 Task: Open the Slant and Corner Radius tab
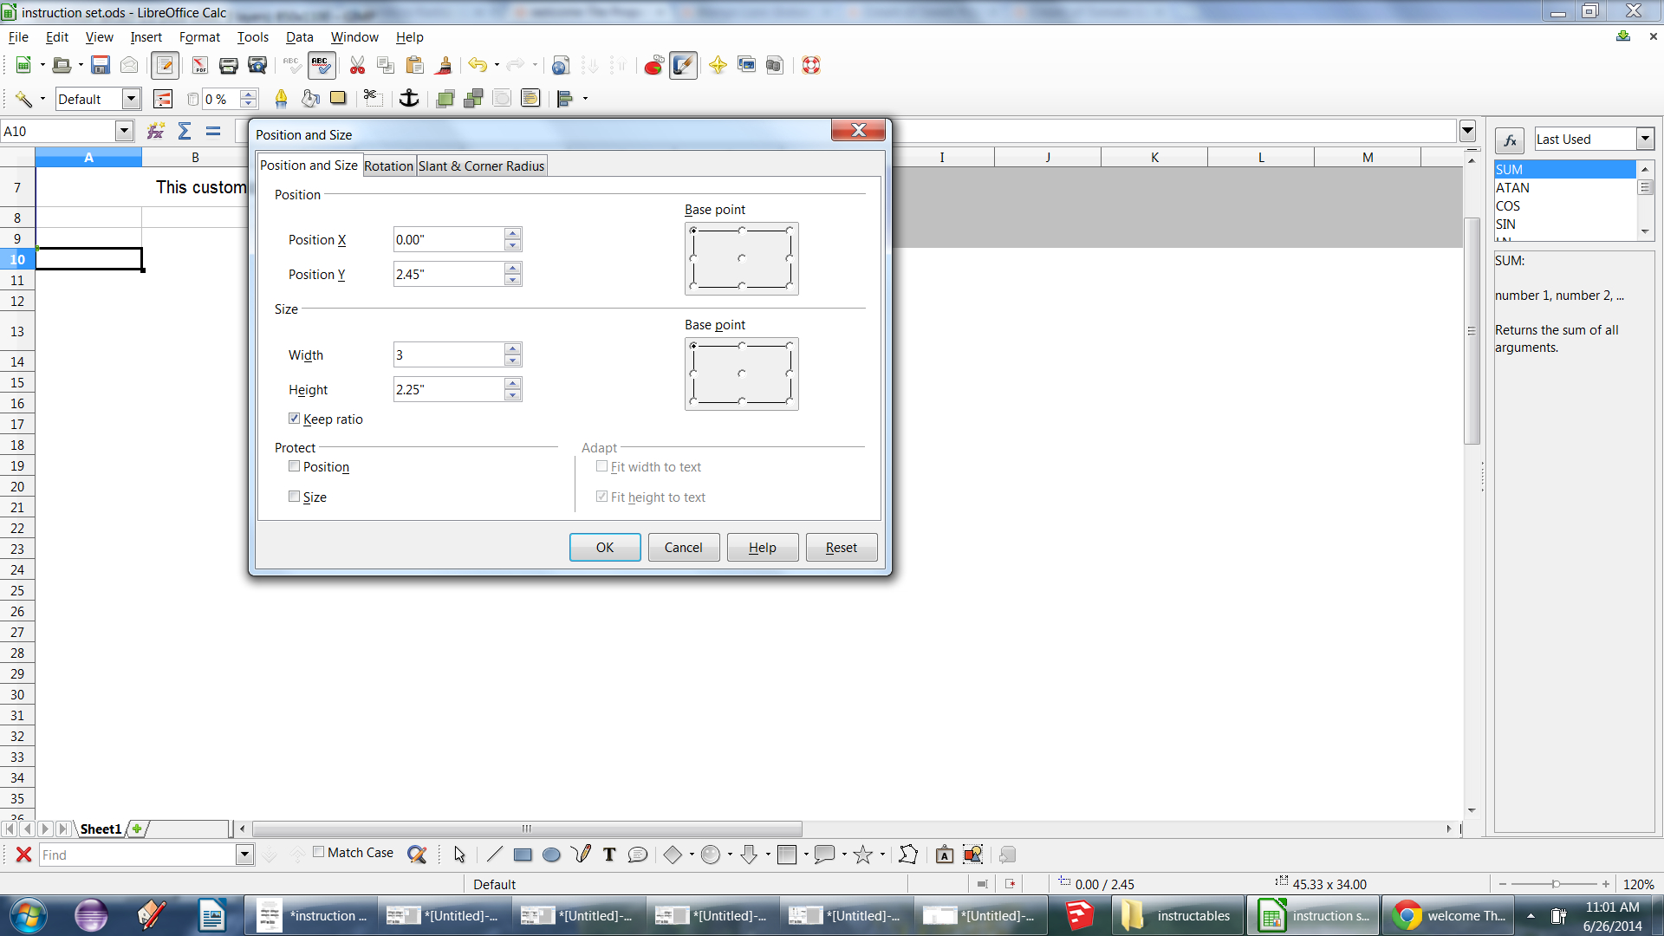480,165
